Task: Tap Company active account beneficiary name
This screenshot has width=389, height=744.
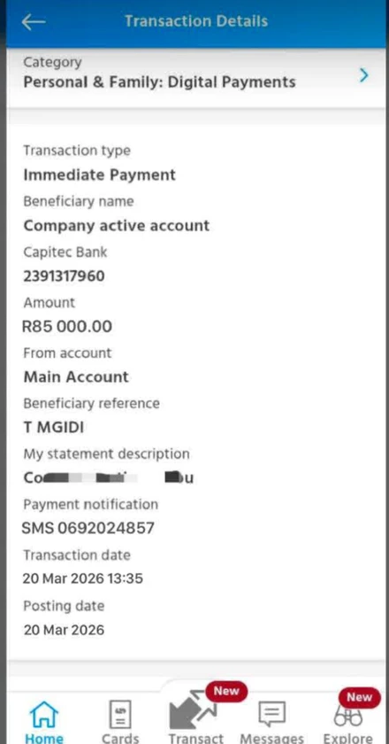Action: [x=117, y=225]
